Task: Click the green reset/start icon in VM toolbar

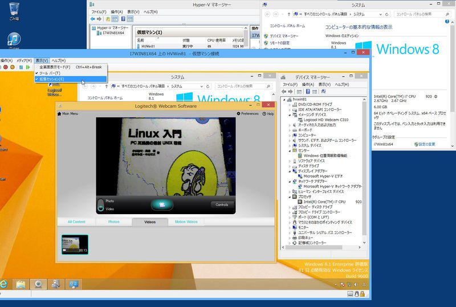Action: 28,67
